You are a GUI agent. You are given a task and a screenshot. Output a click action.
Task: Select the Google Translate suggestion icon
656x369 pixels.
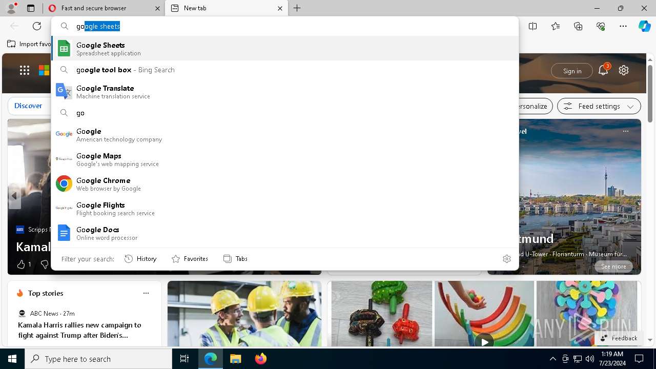[64, 91]
